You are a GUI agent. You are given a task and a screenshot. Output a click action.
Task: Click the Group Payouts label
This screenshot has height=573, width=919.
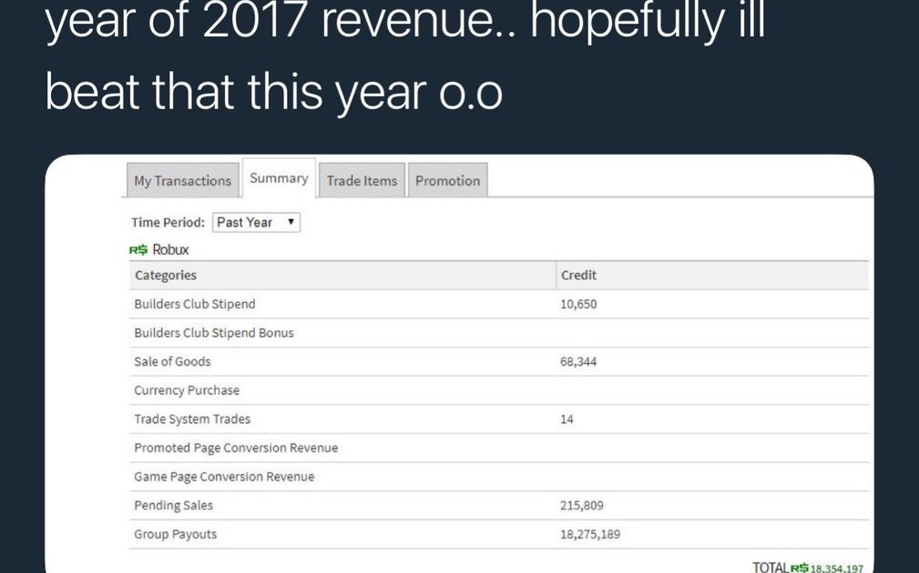click(175, 534)
